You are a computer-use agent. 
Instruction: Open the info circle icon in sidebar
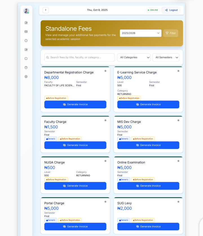coord(26,41)
